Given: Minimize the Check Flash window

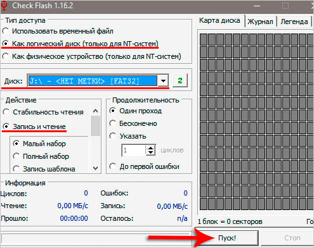Looking at the screenshot, I should [257, 6].
